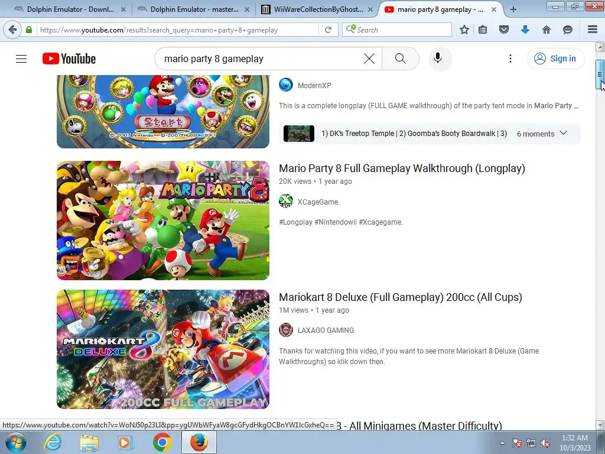Reload the current page

[x=328, y=30]
